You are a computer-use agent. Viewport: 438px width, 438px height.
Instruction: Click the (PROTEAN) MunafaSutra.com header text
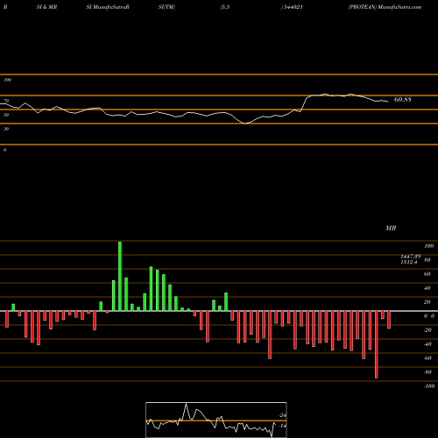click(x=385, y=7)
